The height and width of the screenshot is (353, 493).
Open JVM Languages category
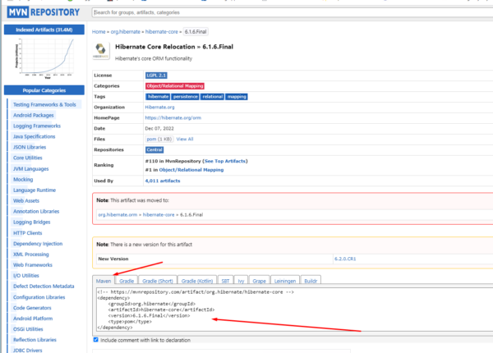[x=31, y=169]
